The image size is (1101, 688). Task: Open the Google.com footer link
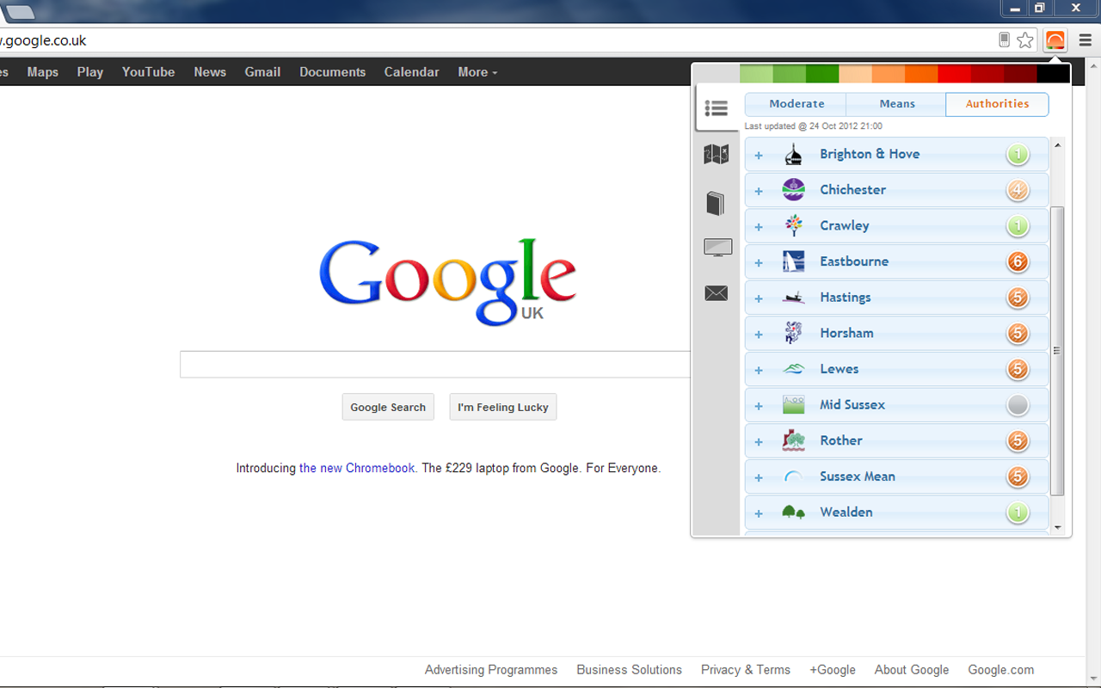point(1001,670)
